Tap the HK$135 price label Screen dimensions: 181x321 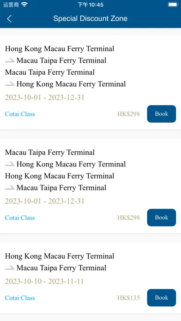pyautogui.click(x=128, y=298)
